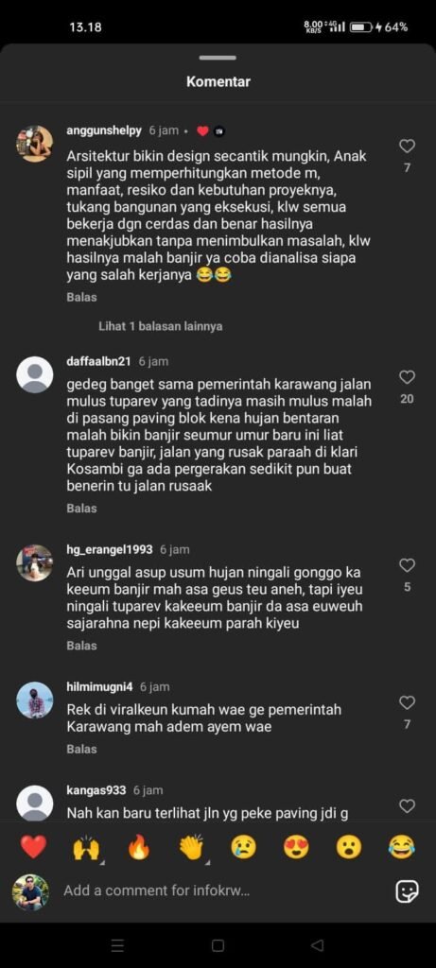Like anggunshelpy's comment with the heart
Image resolution: width=436 pixels, height=968 pixels.
(407, 147)
